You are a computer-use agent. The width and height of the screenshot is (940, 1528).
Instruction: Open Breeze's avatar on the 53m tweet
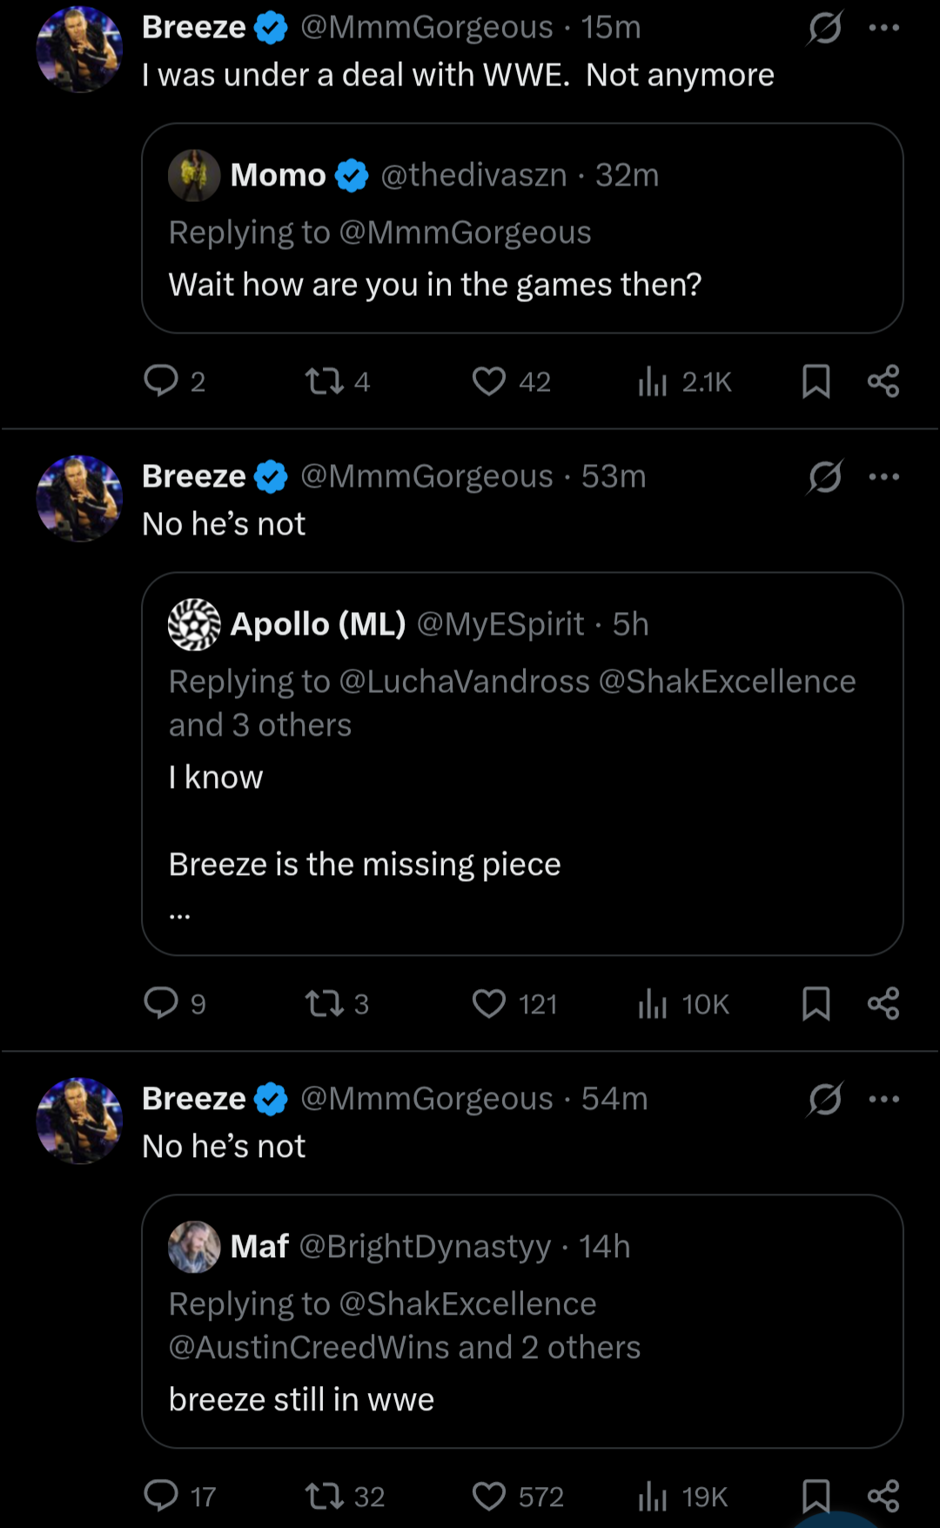(79, 498)
